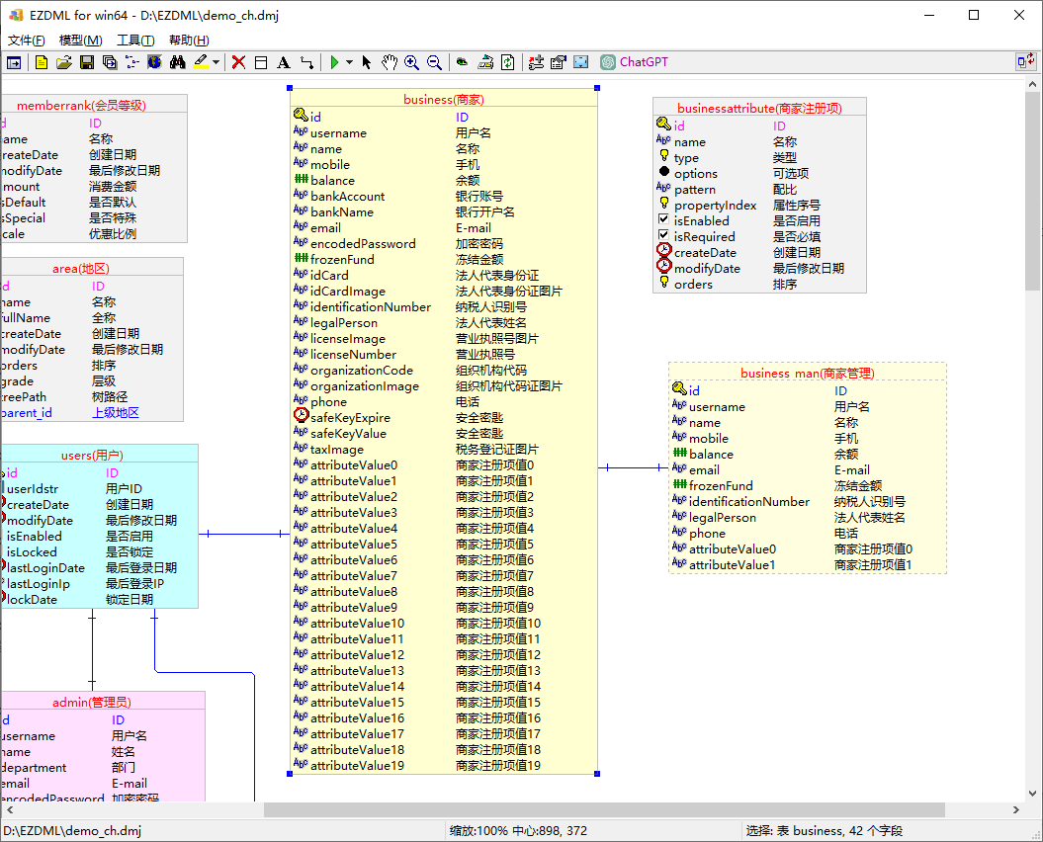Click the green plus add field icon

pos(536,62)
